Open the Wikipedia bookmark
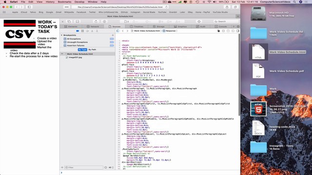 point(69,12)
